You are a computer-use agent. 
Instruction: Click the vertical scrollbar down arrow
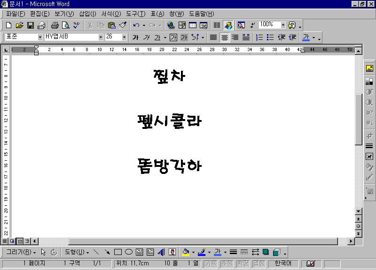[358, 211]
